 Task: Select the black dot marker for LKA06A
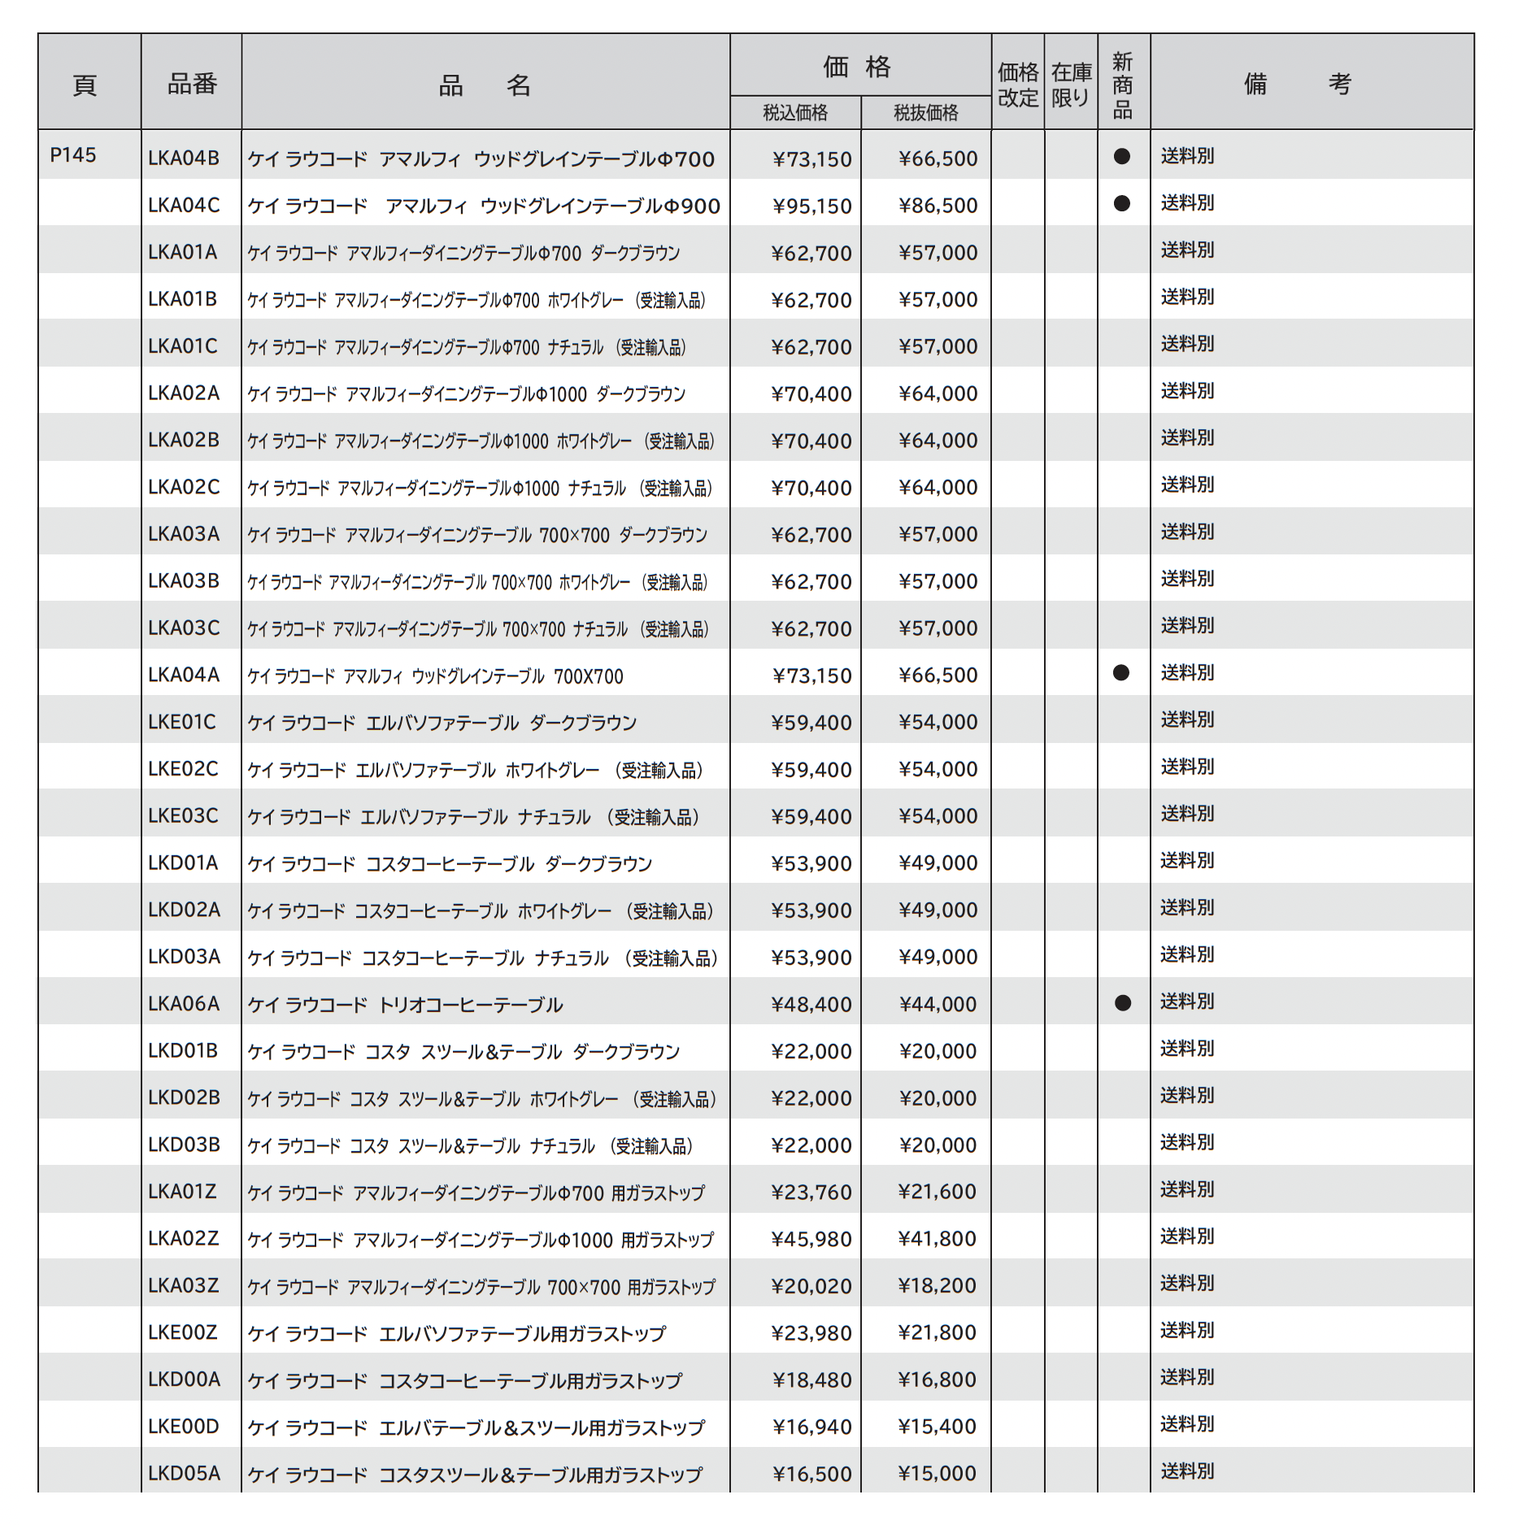(x=1122, y=1002)
